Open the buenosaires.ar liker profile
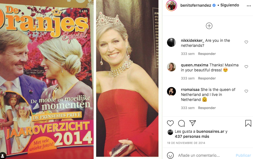This screenshot has width=253, height=159. tap(210, 131)
